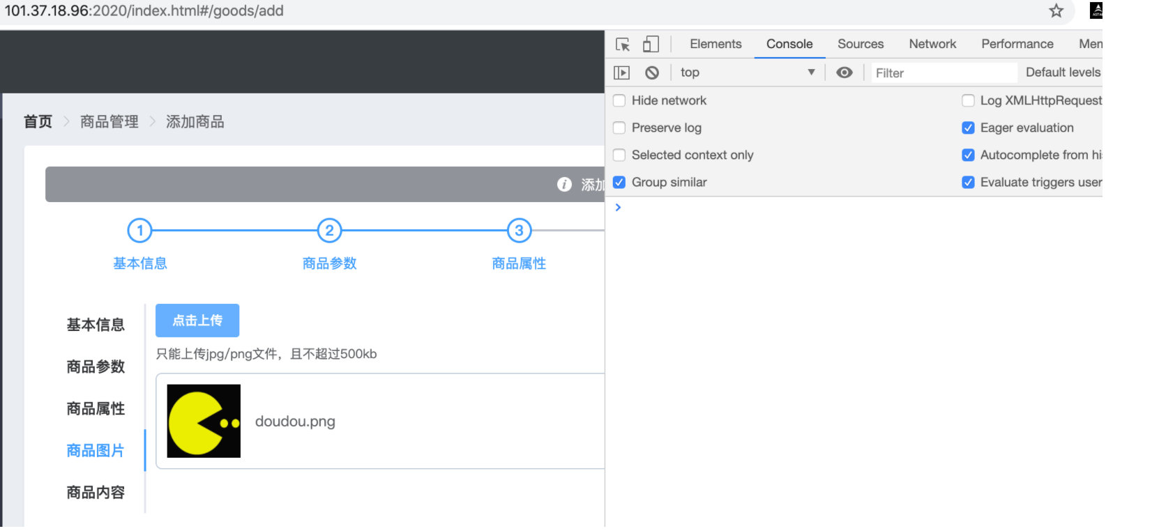This screenshot has height=531, width=1159.
Task: Toggle the device toolbar icon
Action: click(x=651, y=44)
